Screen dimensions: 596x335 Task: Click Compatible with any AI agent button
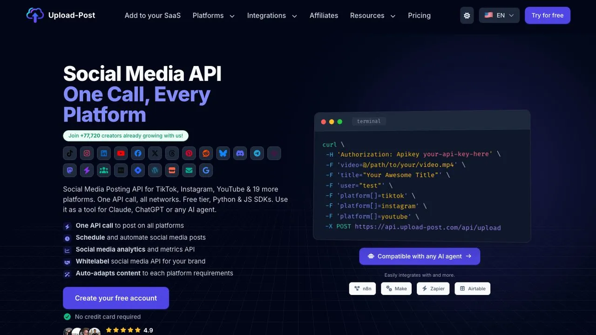(420, 256)
